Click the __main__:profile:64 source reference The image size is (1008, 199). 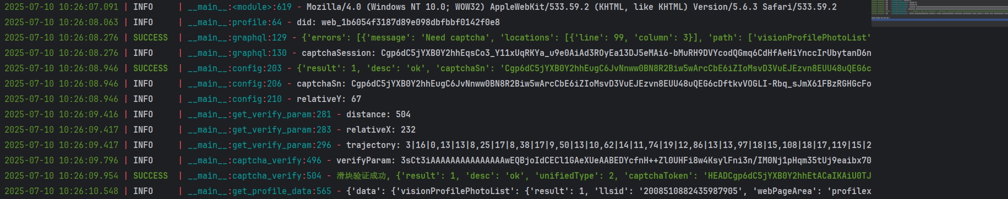pos(235,22)
